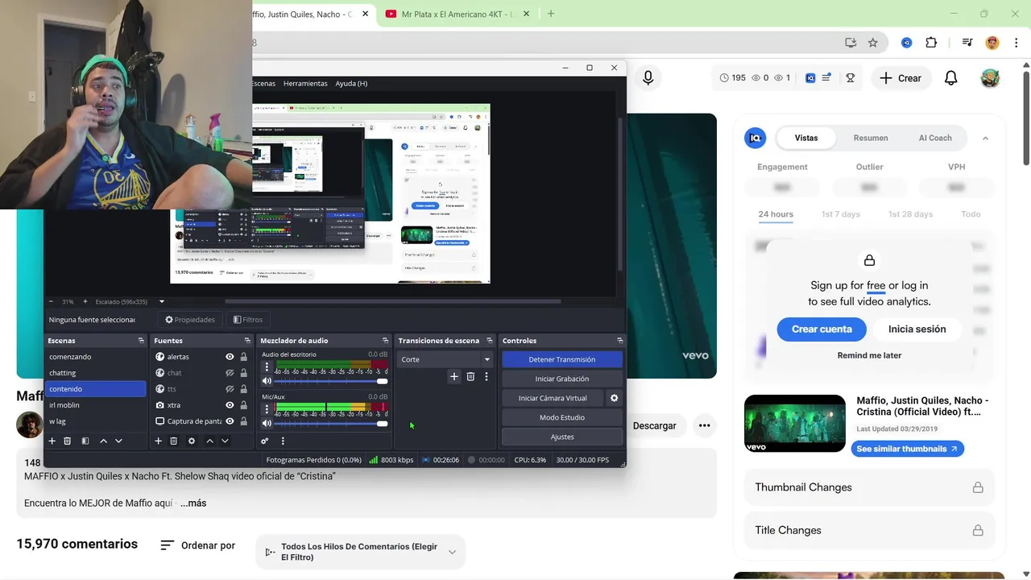
Task: Delete selected scene via Escenas trash icon
Action: (68, 441)
